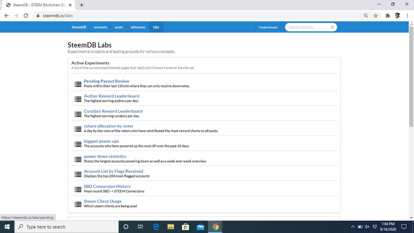Open Cortana circle on taskbar
This screenshot has height=233, width=414.
tap(126, 227)
